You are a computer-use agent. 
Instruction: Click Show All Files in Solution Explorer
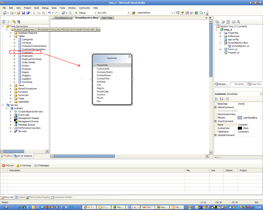pos(223,22)
